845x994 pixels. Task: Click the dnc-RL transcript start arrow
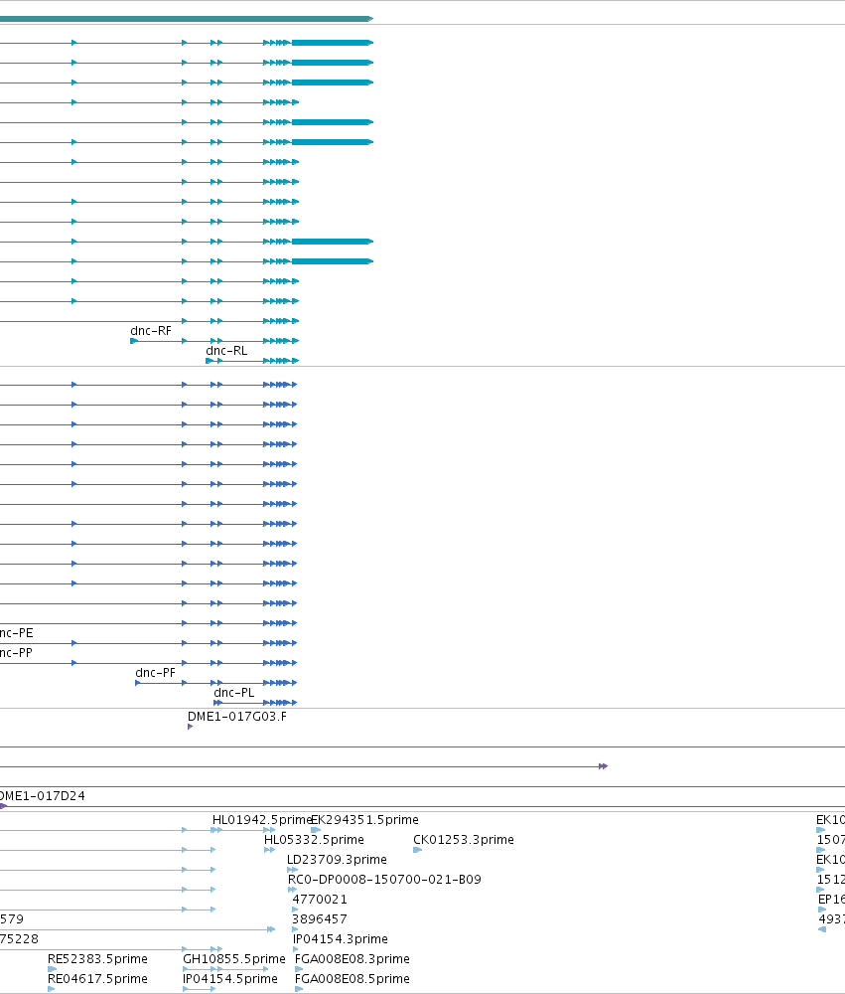click(x=210, y=361)
